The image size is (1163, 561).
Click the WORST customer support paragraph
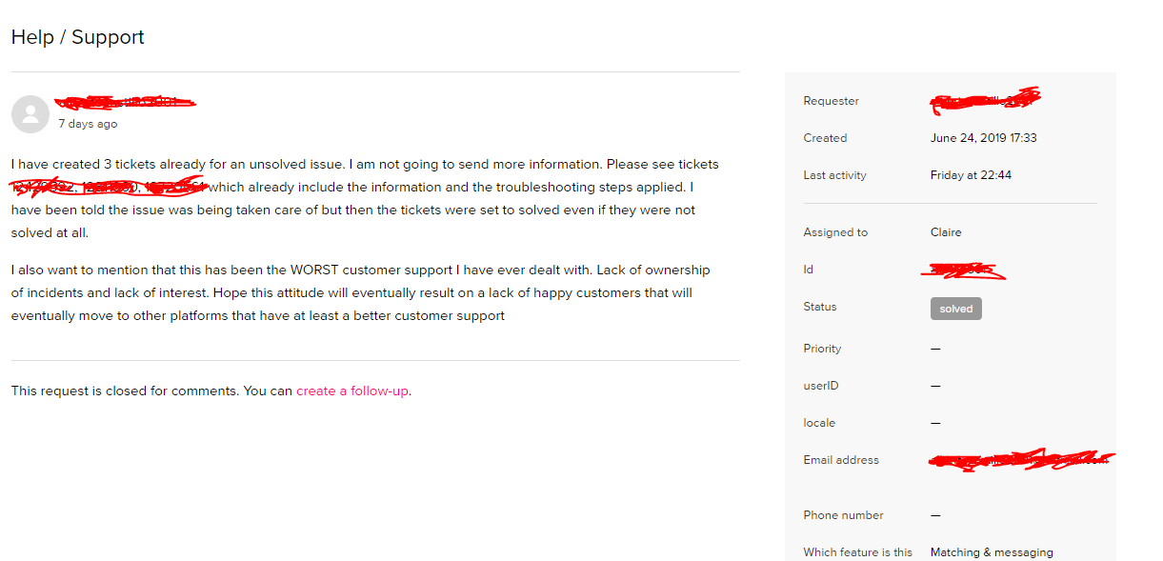(360, 292)
